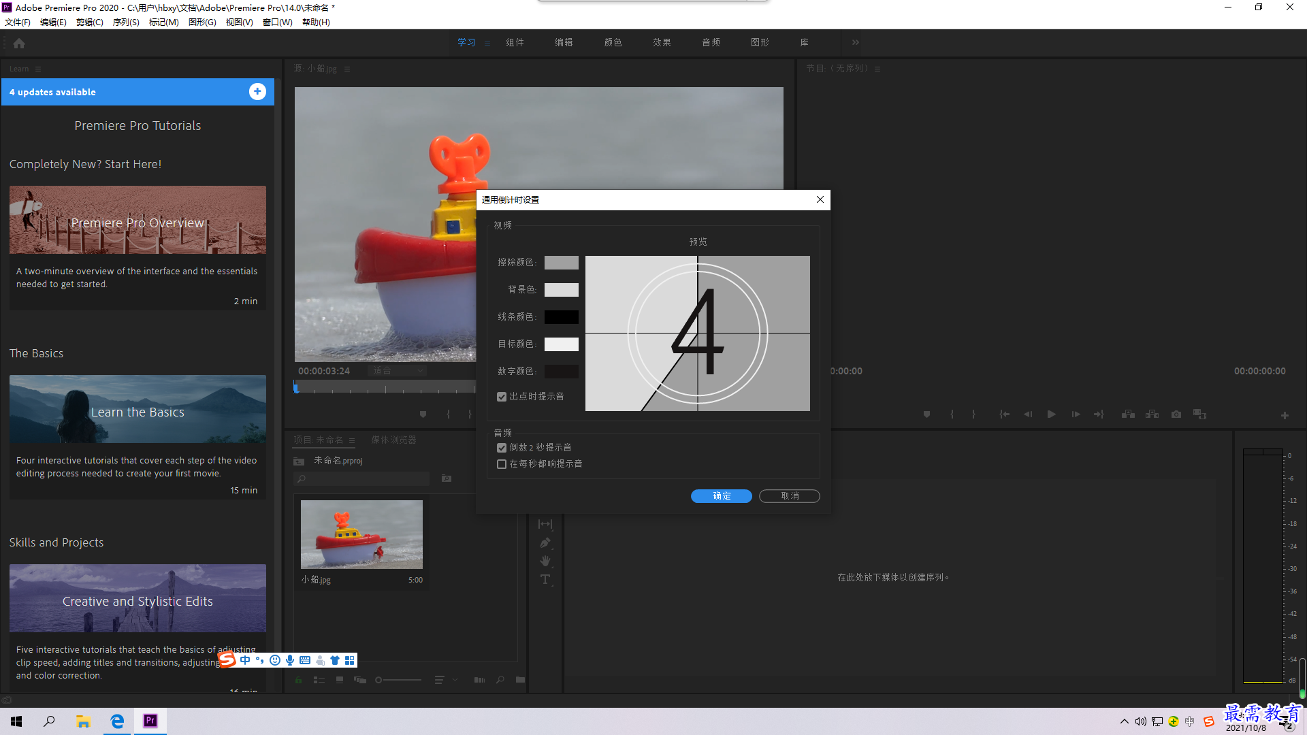Open comparison view in Program monitor

click(x=1199, y=414)
